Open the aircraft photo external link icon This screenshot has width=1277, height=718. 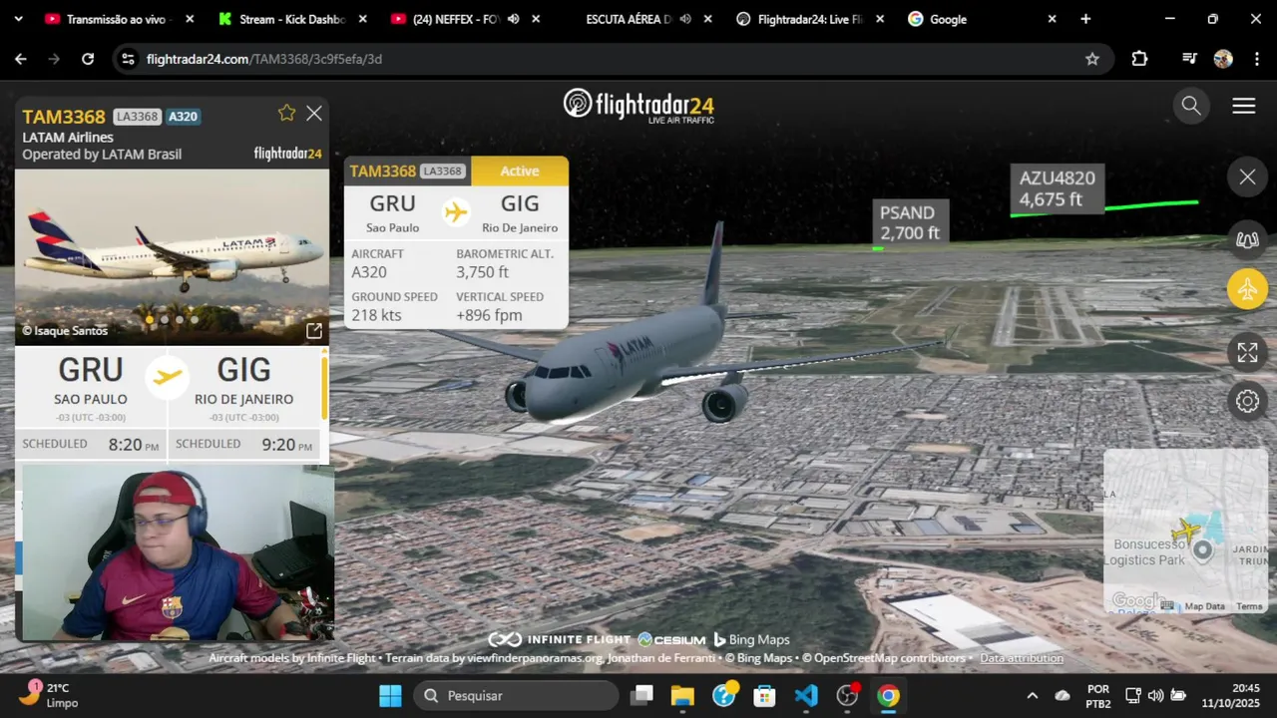(x=313, y=331)
